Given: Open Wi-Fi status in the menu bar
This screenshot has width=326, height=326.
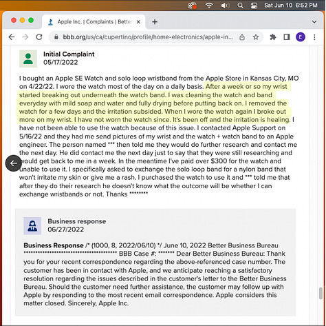Looking at the screenshot, I should tap(209, 5).
